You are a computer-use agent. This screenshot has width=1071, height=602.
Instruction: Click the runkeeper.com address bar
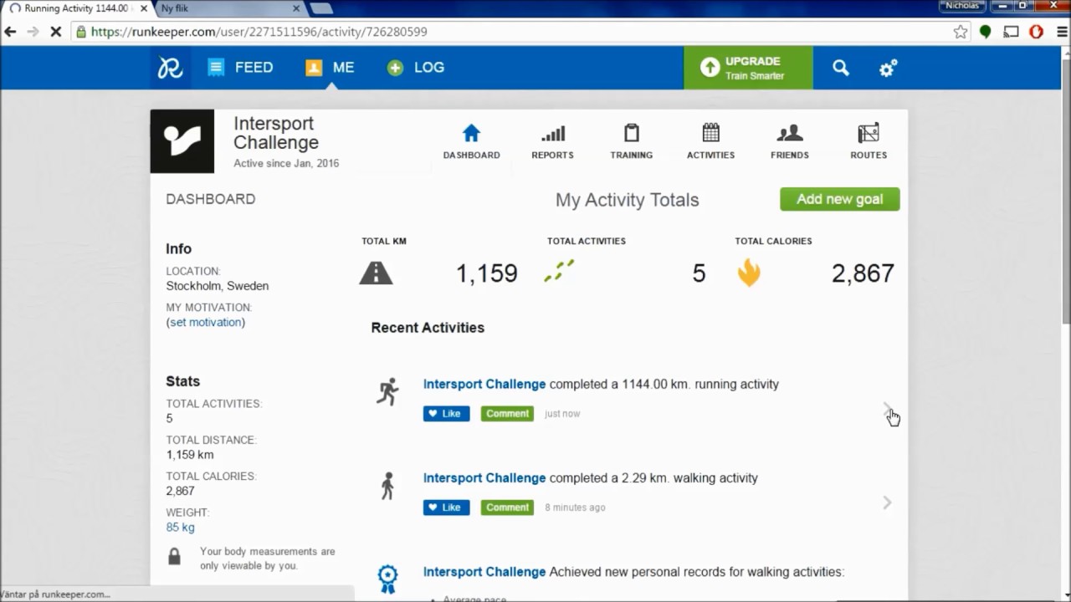(519, 32)
